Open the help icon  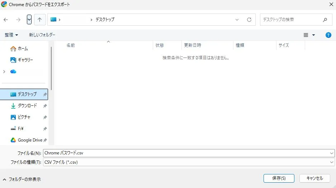(328, 35)
